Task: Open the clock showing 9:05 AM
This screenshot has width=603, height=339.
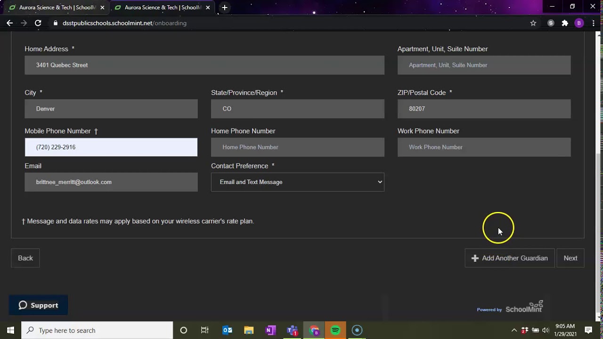Action: pos(565,330)
